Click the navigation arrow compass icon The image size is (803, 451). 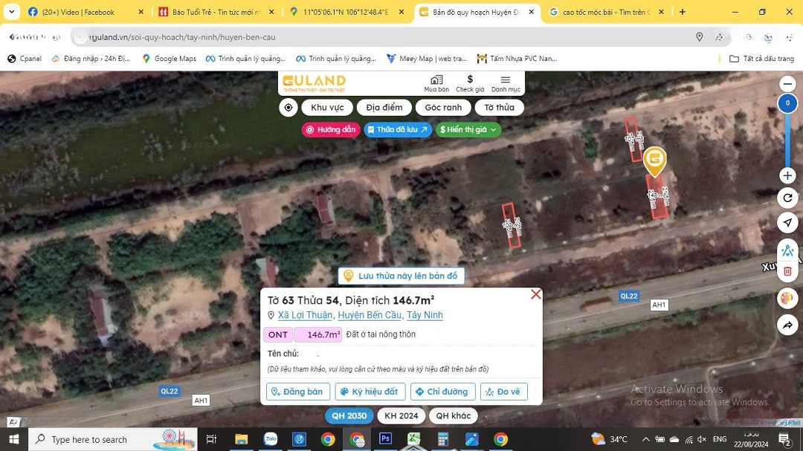pyautogui.click(x=787, y=223)
